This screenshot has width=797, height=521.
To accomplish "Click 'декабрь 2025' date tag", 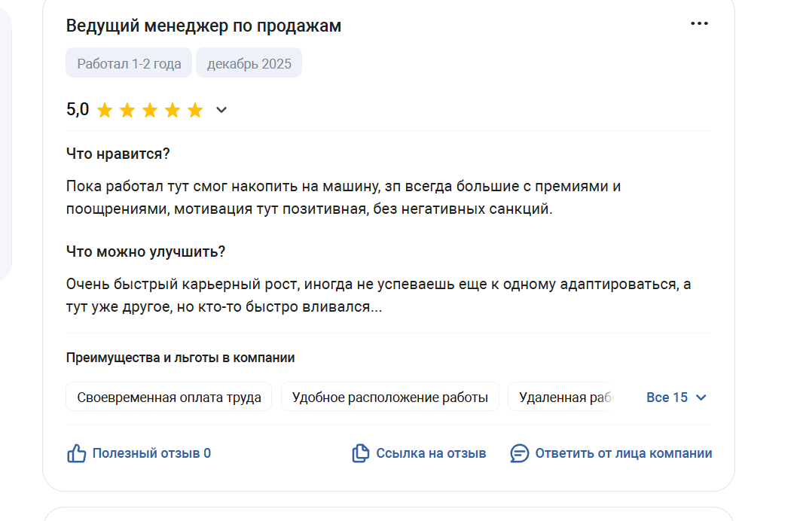I will point(249,63).
